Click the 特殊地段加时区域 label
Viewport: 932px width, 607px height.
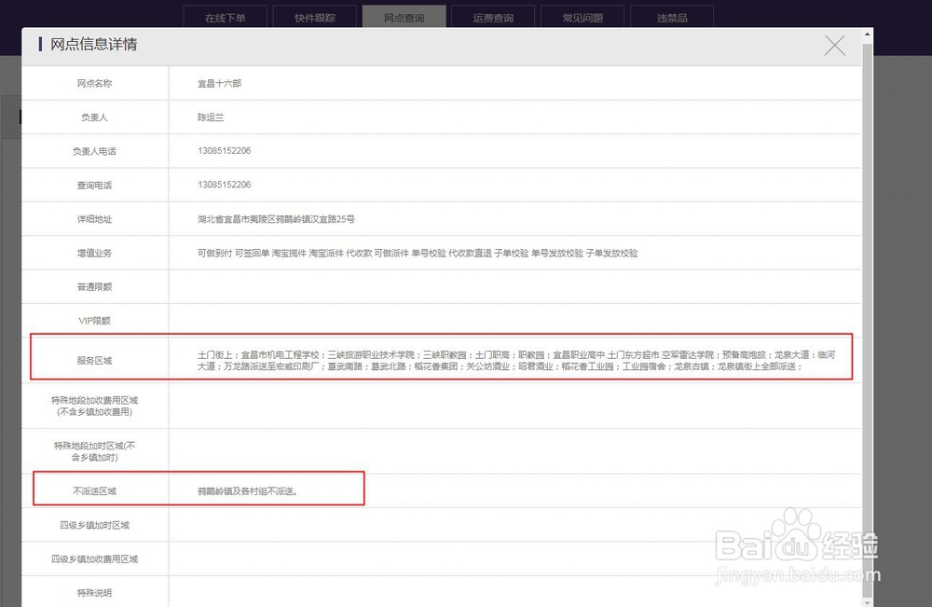pyautogui.click(x=94, y=451)
